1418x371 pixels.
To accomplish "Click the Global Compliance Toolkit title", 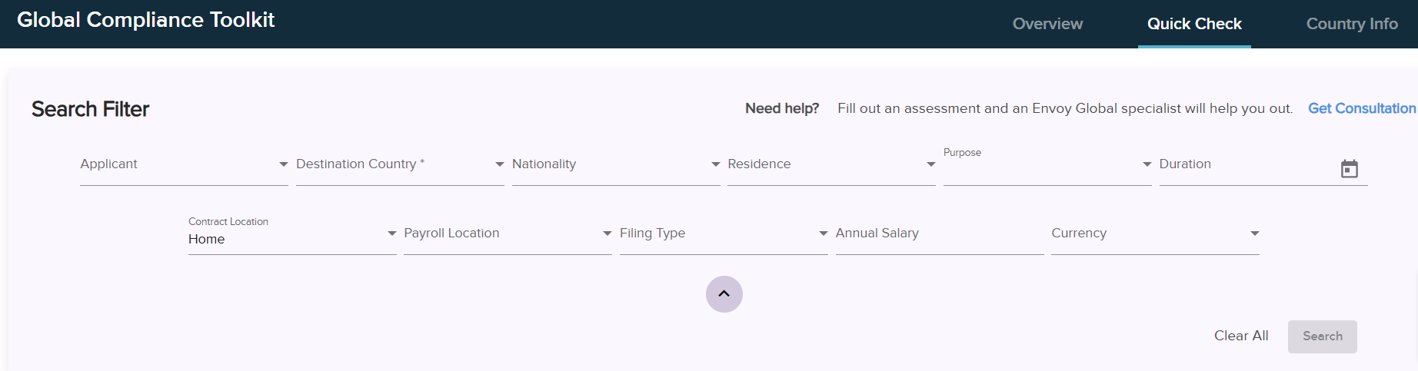I will pos(145,20).
